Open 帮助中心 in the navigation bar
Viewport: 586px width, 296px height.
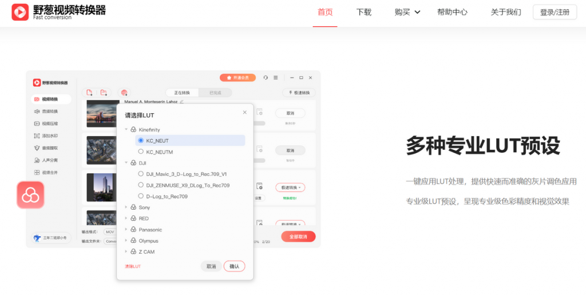tap(452, 13)
